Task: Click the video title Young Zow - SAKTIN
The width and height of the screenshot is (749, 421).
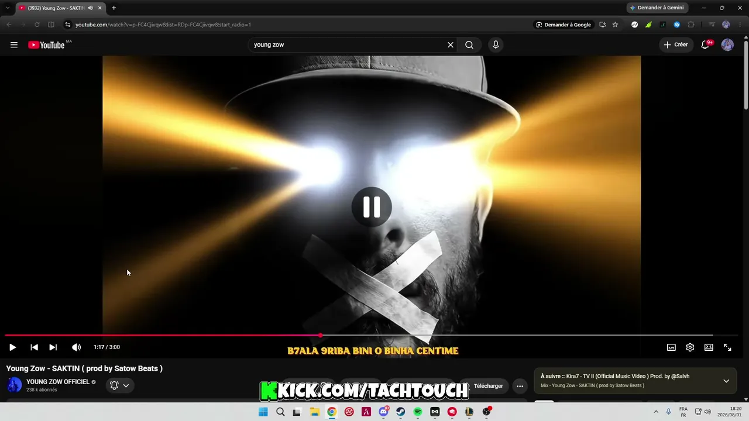Action: [x=84, y=368]
